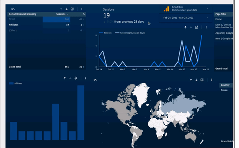This screenshot has height=148, width=239.
Task: Drill up in the world map chart
Action: 191,80
